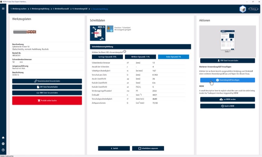Screen dimensions: 262x157
Task: Click the HDC-S application case icon
Action: coord(98,33)
